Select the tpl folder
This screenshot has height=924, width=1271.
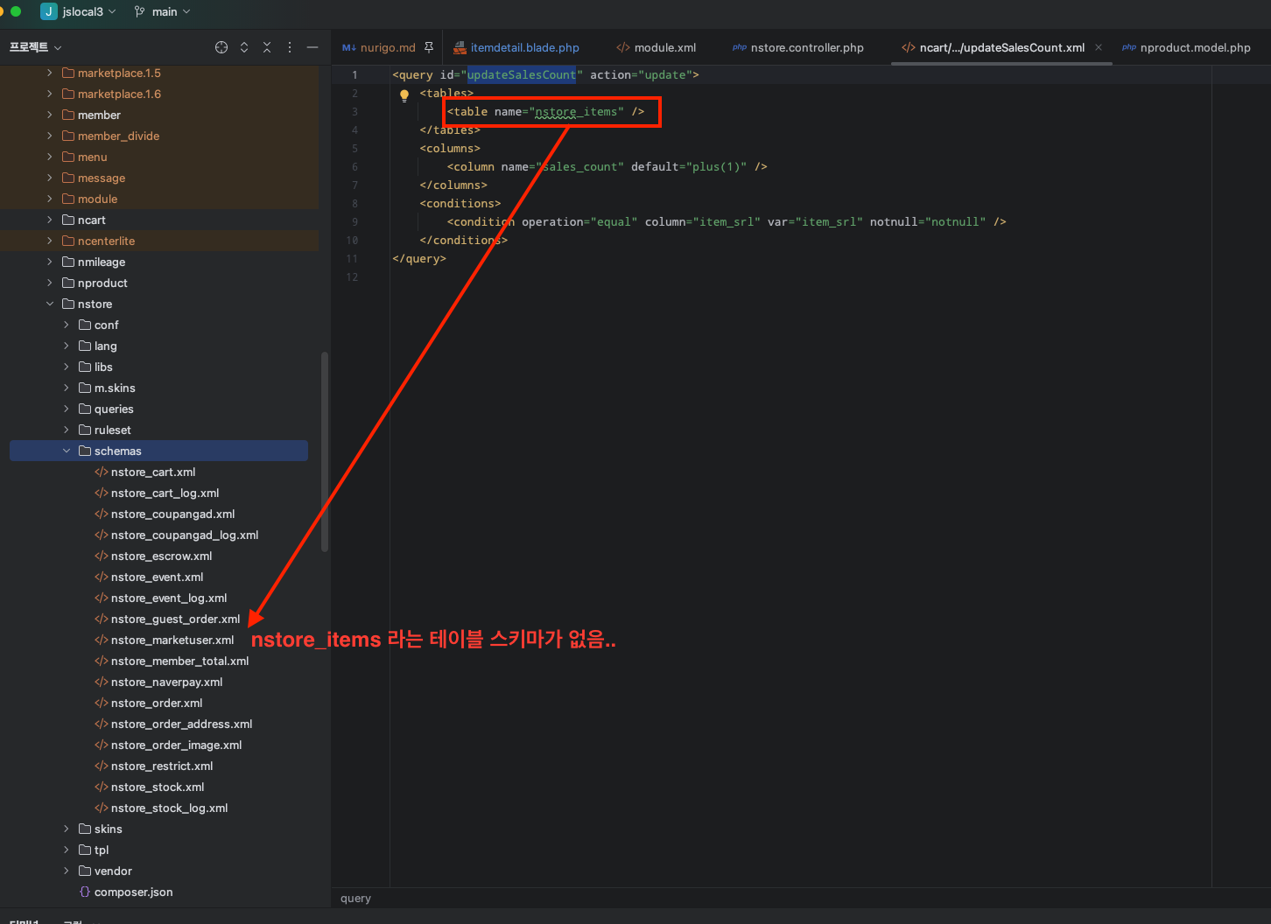(94, 850)
